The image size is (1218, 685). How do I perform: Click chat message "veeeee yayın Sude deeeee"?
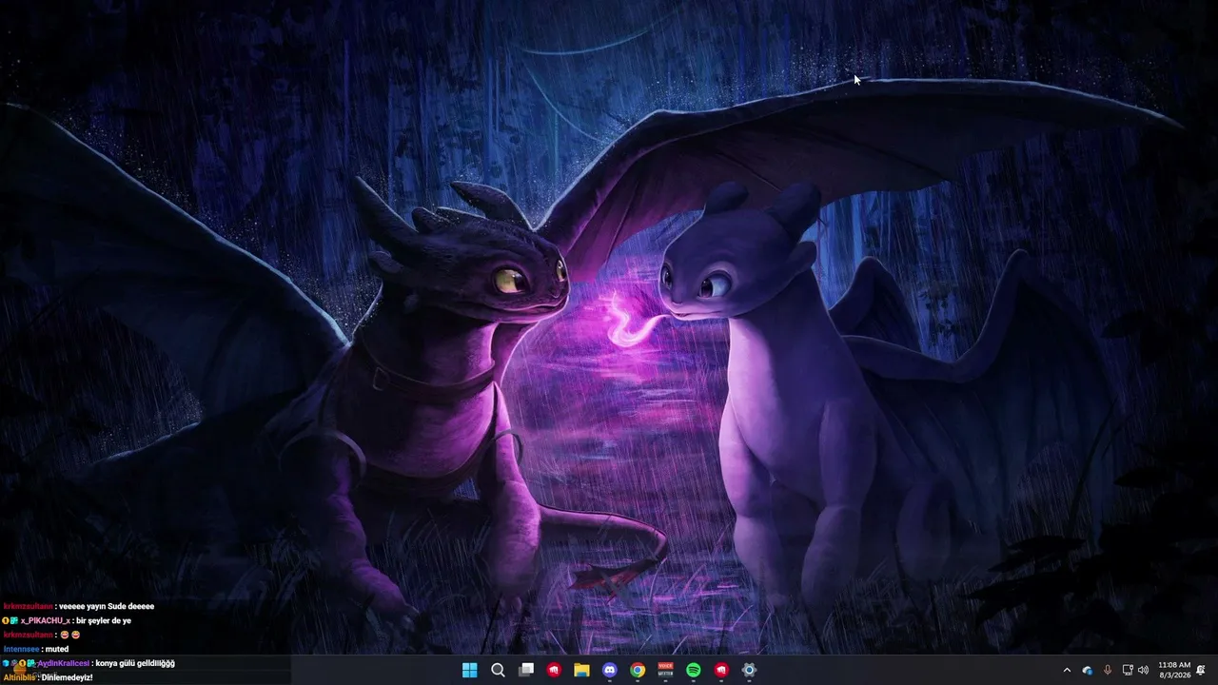pos(107,606)
